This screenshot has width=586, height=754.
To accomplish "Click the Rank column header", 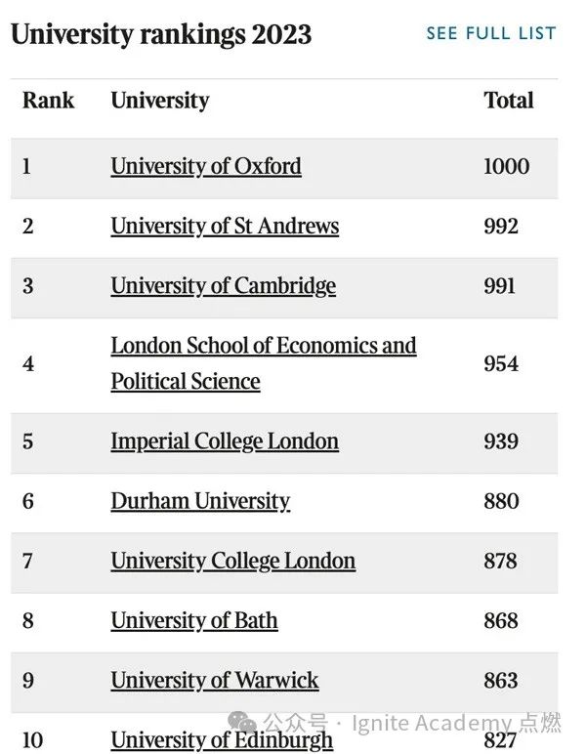I will coord(48,101).
